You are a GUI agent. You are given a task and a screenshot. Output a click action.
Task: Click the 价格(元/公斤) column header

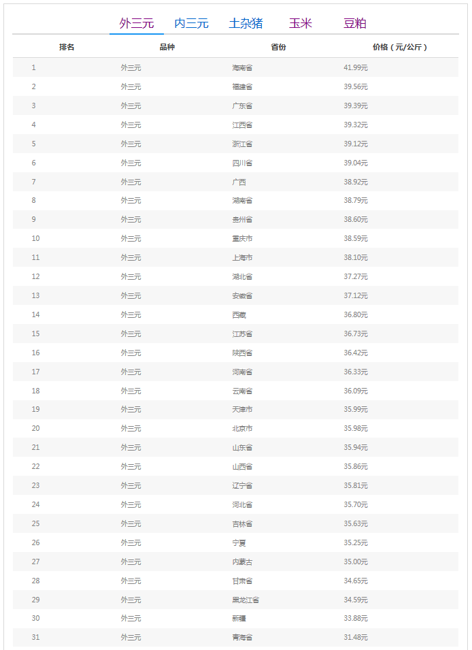coord(401,47)
